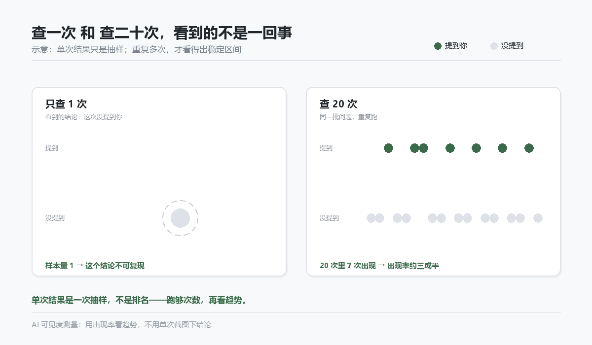Click the green legend dot beside 提到你

(x=438, y=46)
